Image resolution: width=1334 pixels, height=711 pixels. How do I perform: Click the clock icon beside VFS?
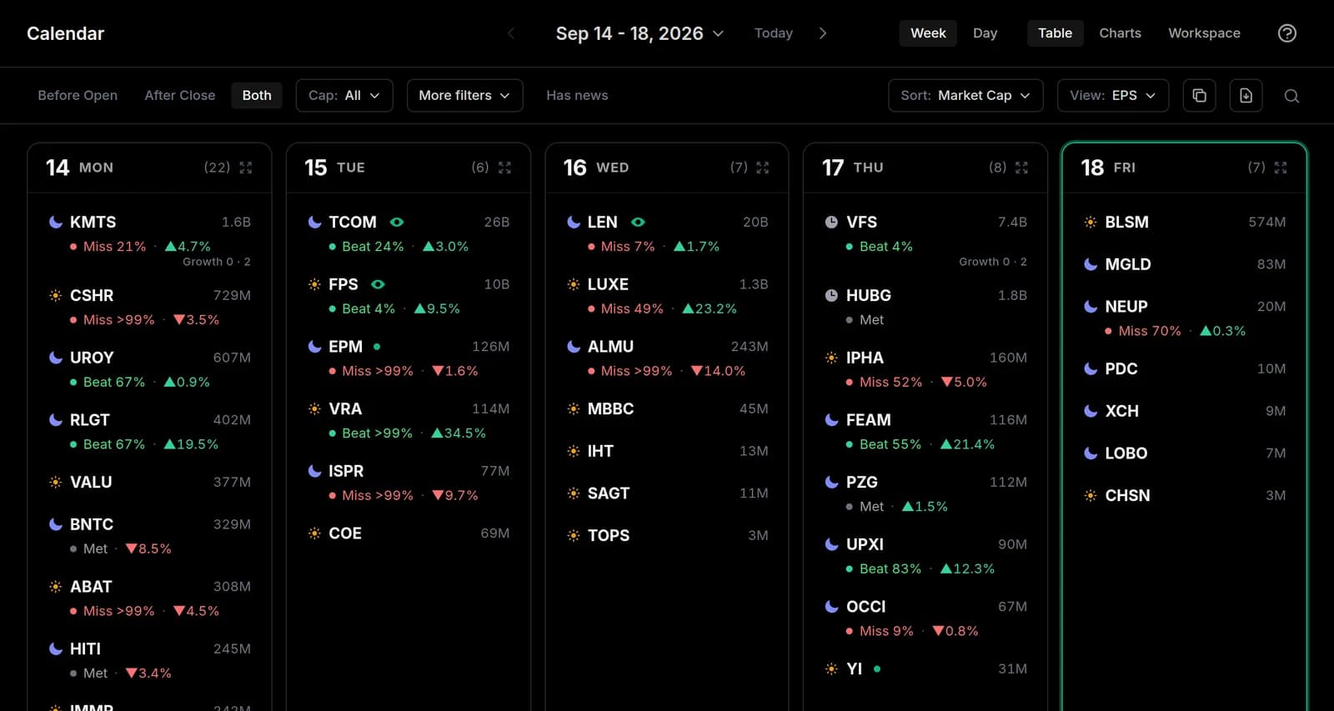coord(831,222)
